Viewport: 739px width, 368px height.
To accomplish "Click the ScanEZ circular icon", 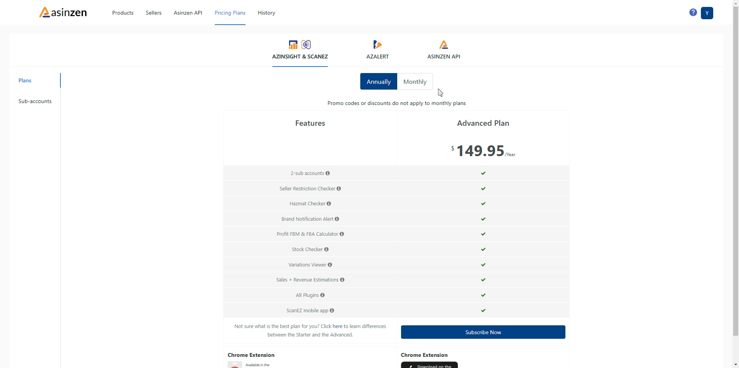I will [x=306, y=45].
